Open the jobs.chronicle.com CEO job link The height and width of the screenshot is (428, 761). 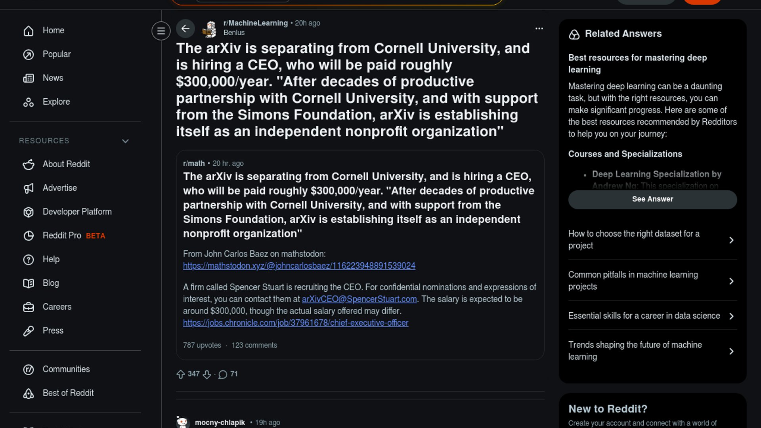[295, 323]
